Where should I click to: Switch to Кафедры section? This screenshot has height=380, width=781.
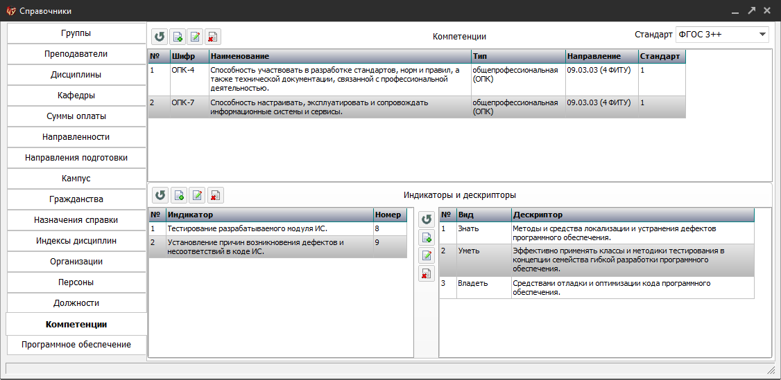(76, 96)
